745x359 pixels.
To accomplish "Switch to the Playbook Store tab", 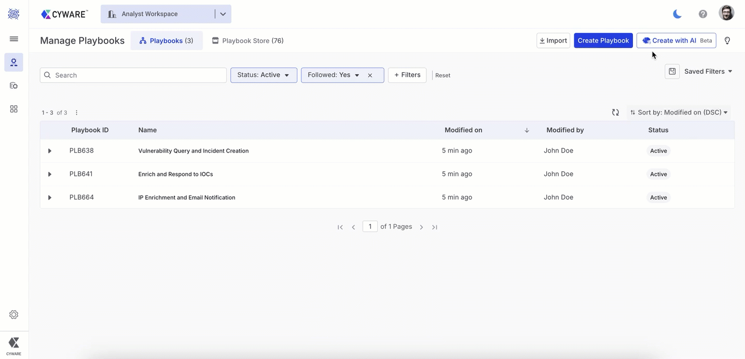I will pyautogui.click(x=247, y=40).
